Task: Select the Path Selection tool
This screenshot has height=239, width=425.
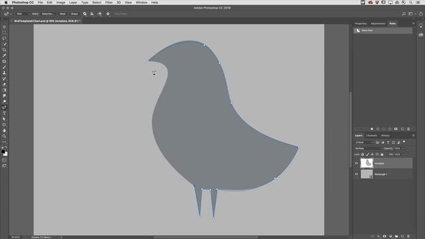Action: pos(4,119)
